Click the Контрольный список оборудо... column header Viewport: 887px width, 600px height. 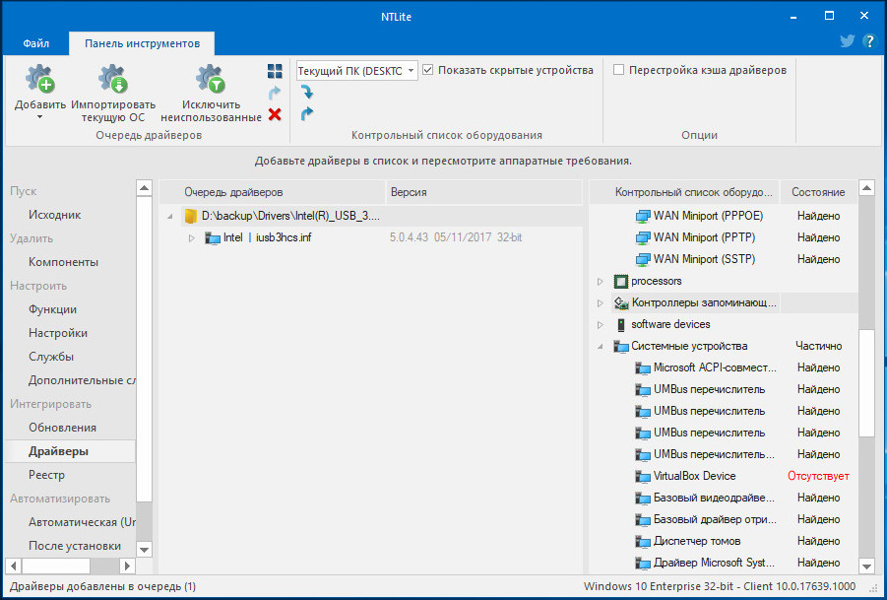click(x=685, y=192)
